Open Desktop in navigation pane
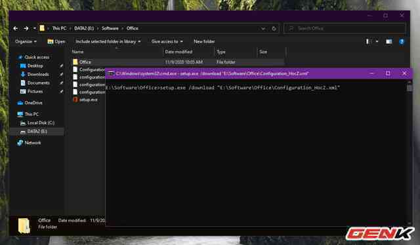 (31, 66)
